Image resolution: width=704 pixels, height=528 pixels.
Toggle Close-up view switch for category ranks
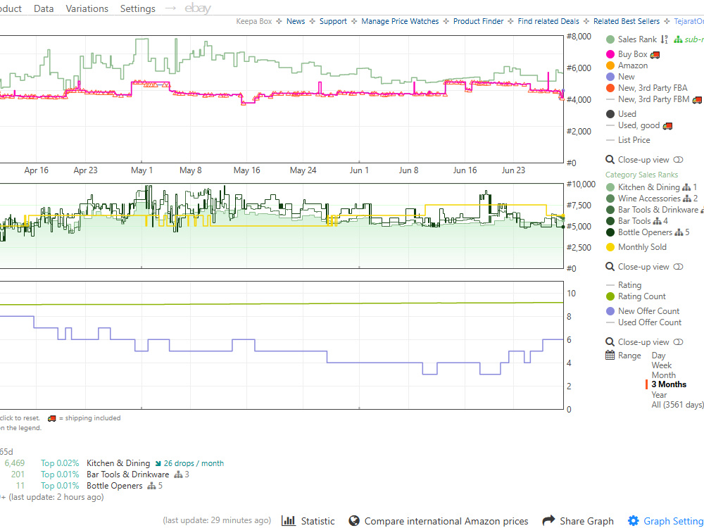tap(679, 267)
